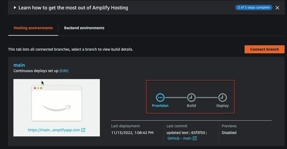Click the Provision label

[160, 106]
